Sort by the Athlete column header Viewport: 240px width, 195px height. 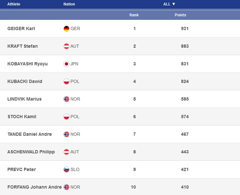pos(14,4)
